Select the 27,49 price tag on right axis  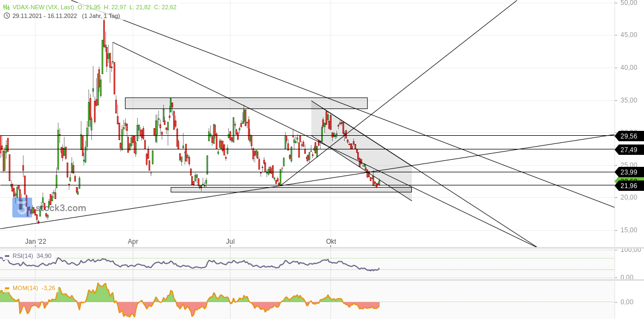pos(629,150)
